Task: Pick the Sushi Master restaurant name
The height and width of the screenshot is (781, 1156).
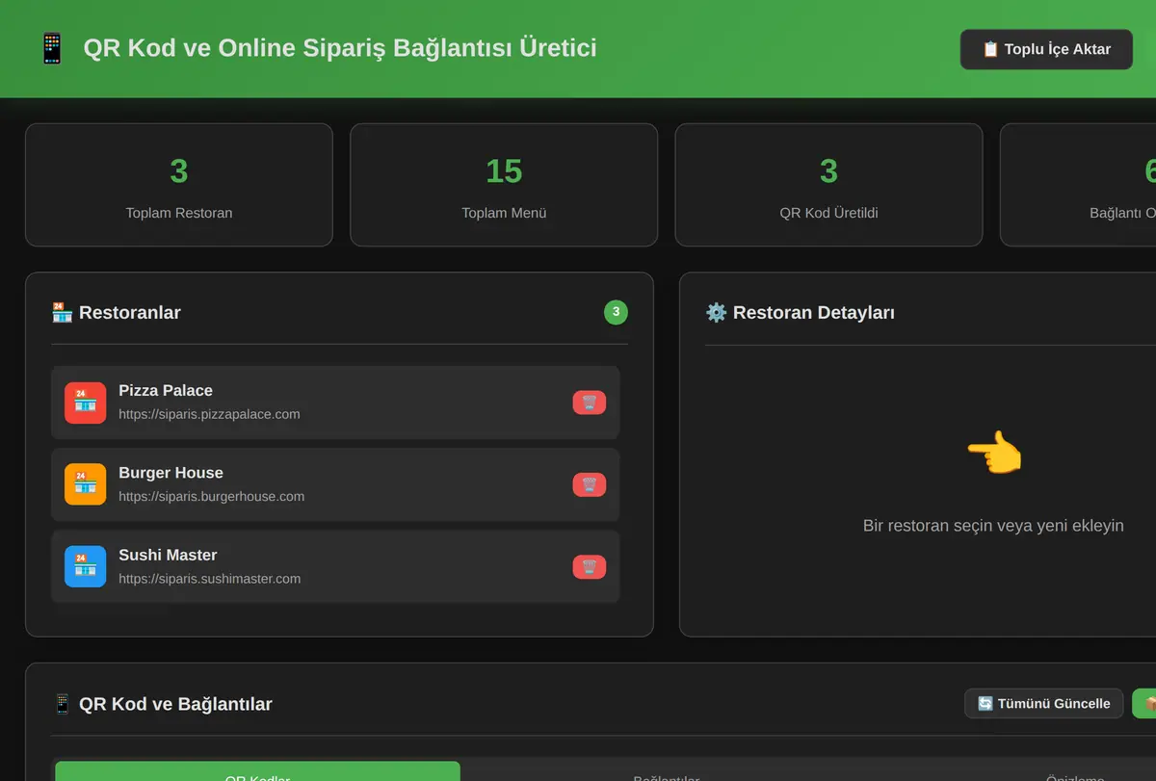Action: tap(168, 555)
